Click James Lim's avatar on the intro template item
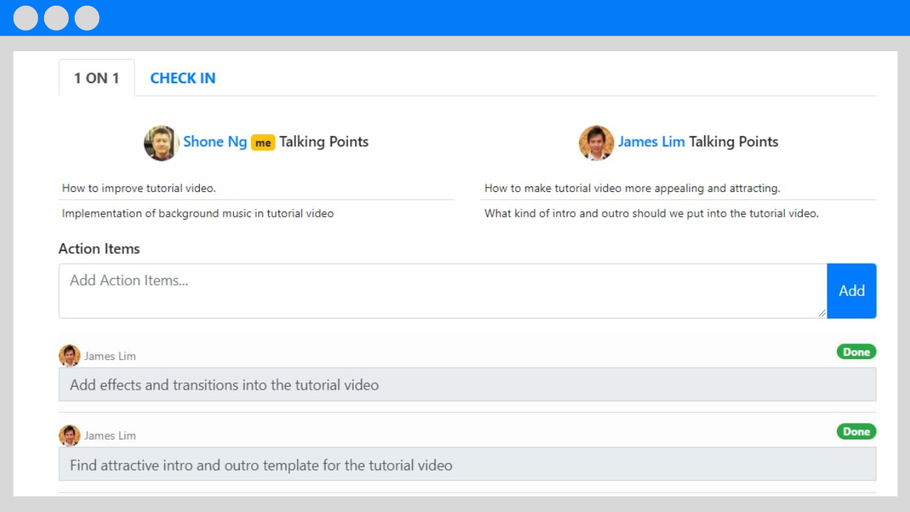Viewport: 910px width, 512px height. tap(70, 435)
